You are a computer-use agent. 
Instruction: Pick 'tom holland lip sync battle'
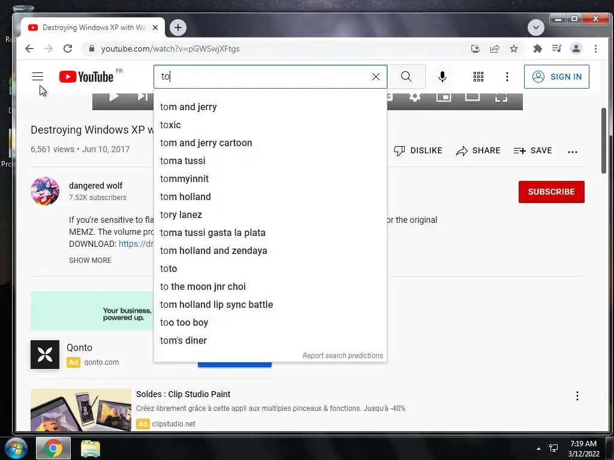coord(270,305)
